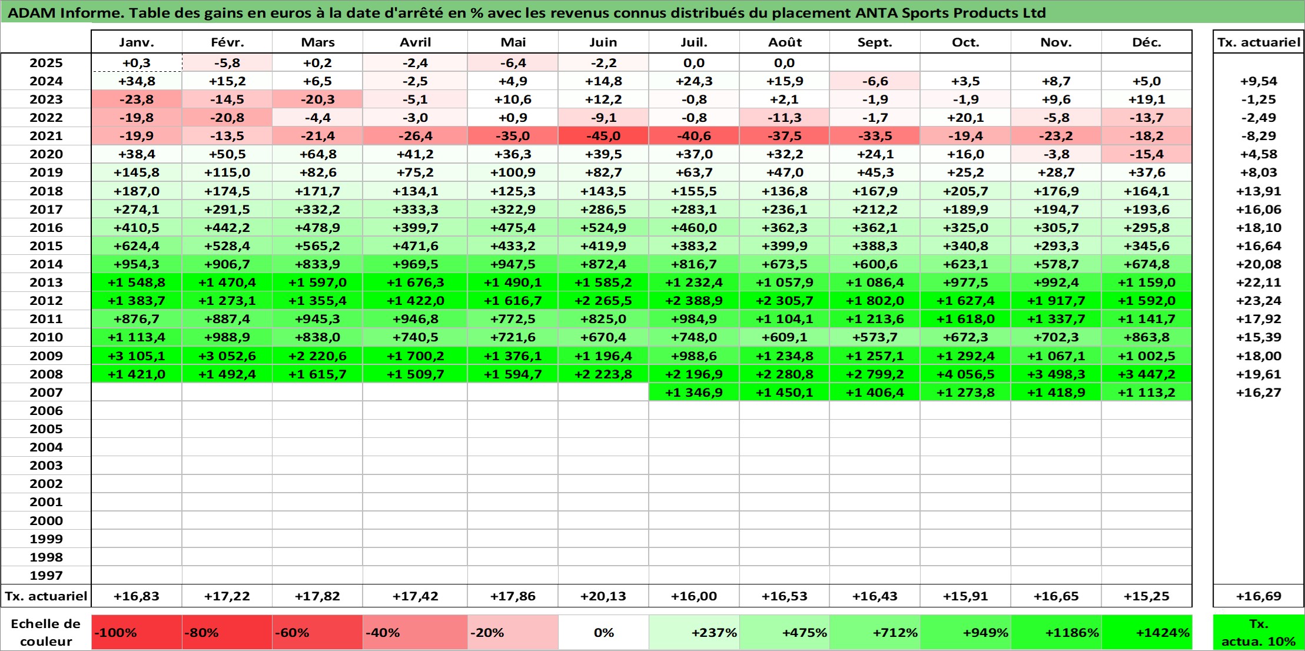Click the +1 618,0 cell for October 2011
This screenshot has width=1305, height=651.
tap(965, 319)
